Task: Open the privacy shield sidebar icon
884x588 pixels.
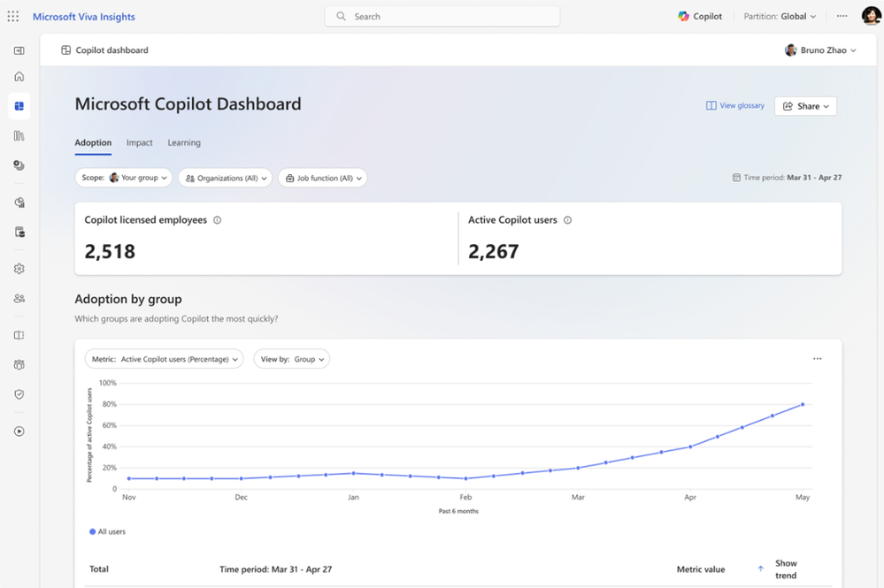Action: pyautogui.click(x=19, y=394)
